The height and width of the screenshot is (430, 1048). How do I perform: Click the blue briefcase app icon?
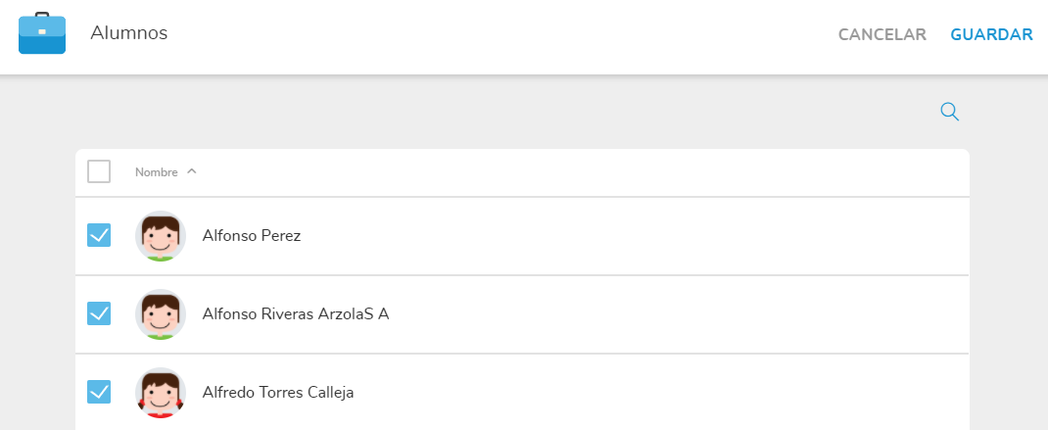[42, 33]
